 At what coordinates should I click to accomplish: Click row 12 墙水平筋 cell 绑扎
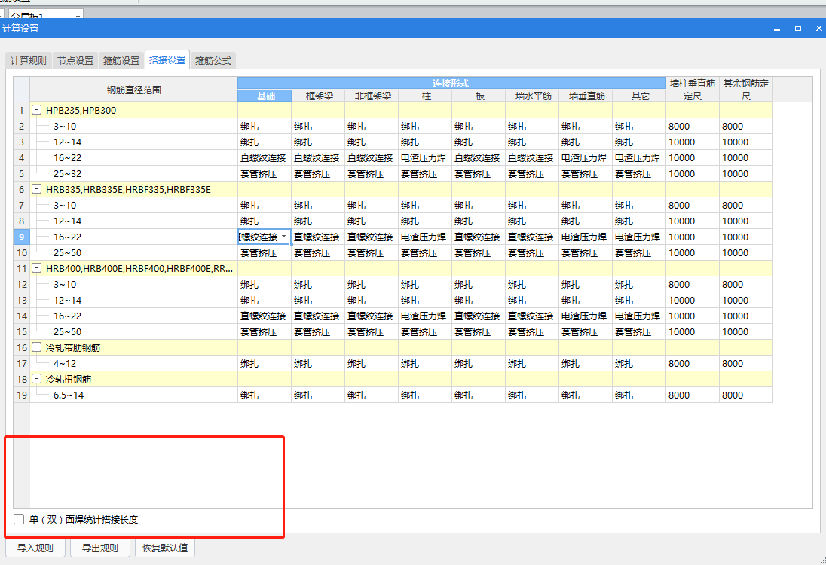[532, 284]
